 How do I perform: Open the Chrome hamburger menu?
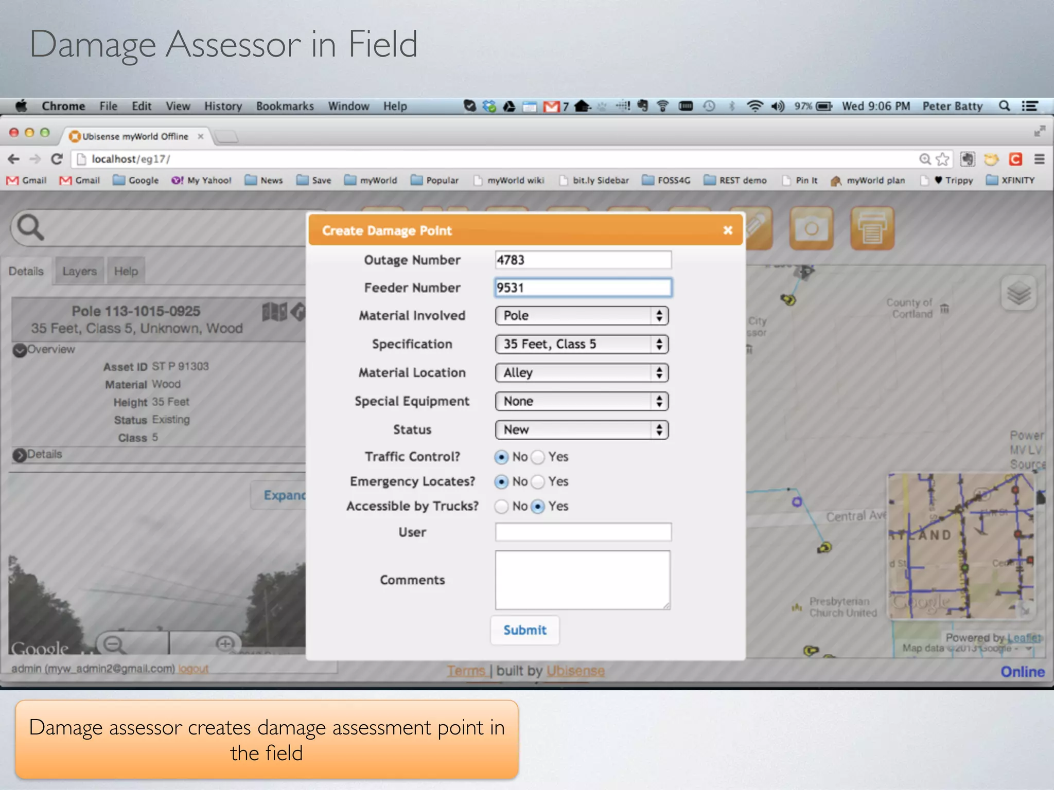(x=1039, y=159)
